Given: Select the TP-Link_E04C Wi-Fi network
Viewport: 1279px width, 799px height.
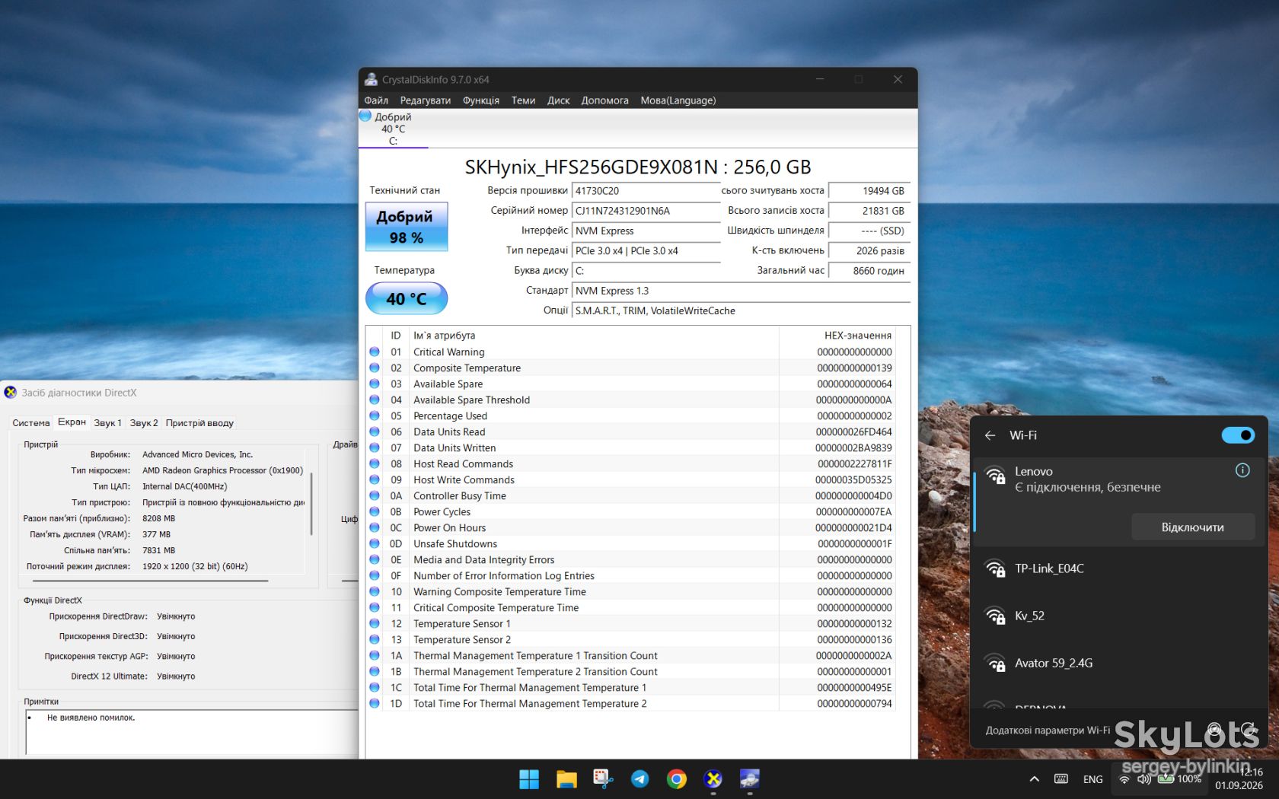Looking at the screenshot, I should pos(1119,568).
